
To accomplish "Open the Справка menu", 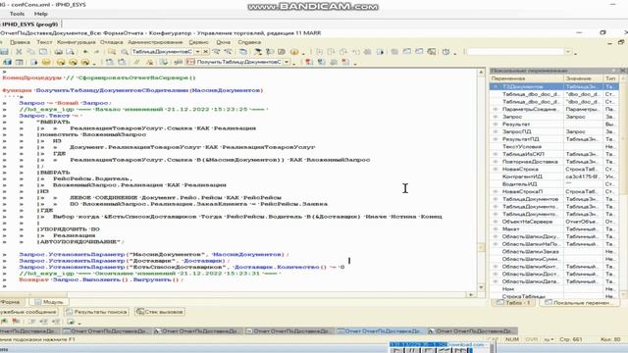I will [x=249, y=42].
